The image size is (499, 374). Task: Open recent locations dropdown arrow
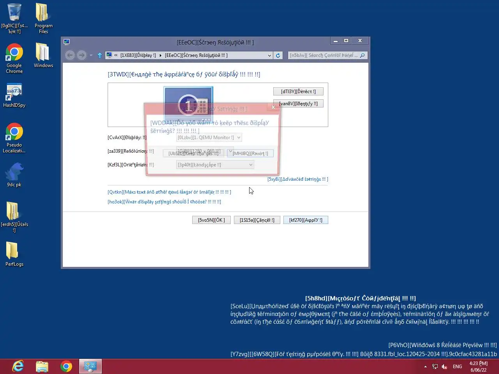coord(91,55)
